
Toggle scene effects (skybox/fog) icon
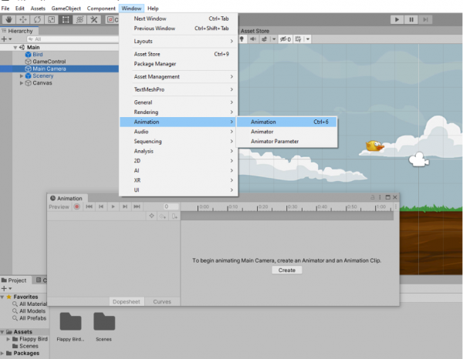(265, 39)
